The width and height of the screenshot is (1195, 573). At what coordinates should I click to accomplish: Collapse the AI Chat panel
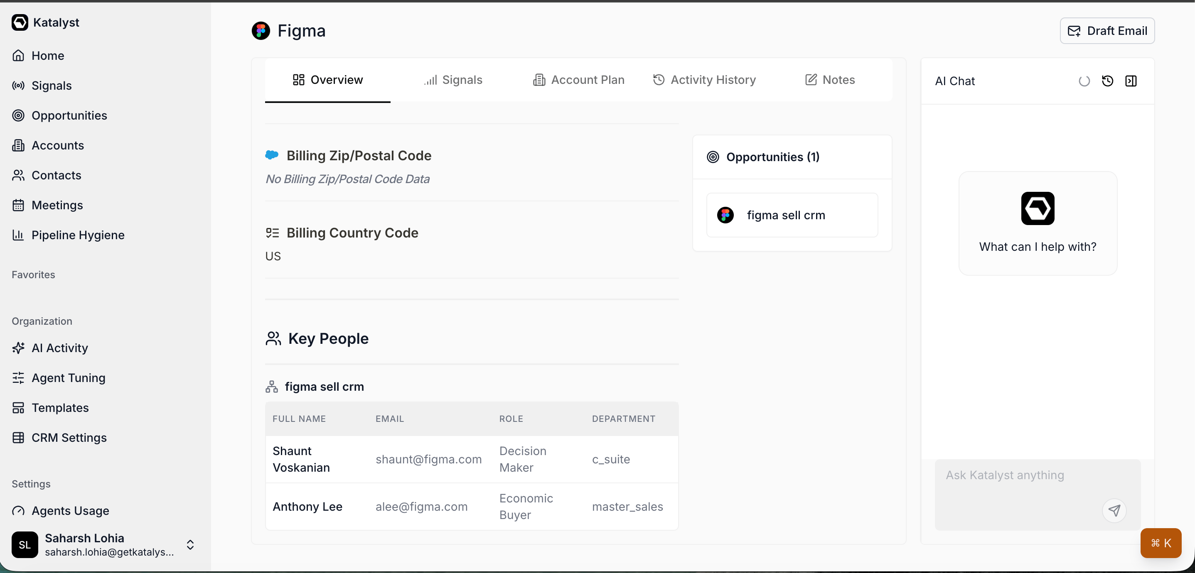pos(1131,81)
